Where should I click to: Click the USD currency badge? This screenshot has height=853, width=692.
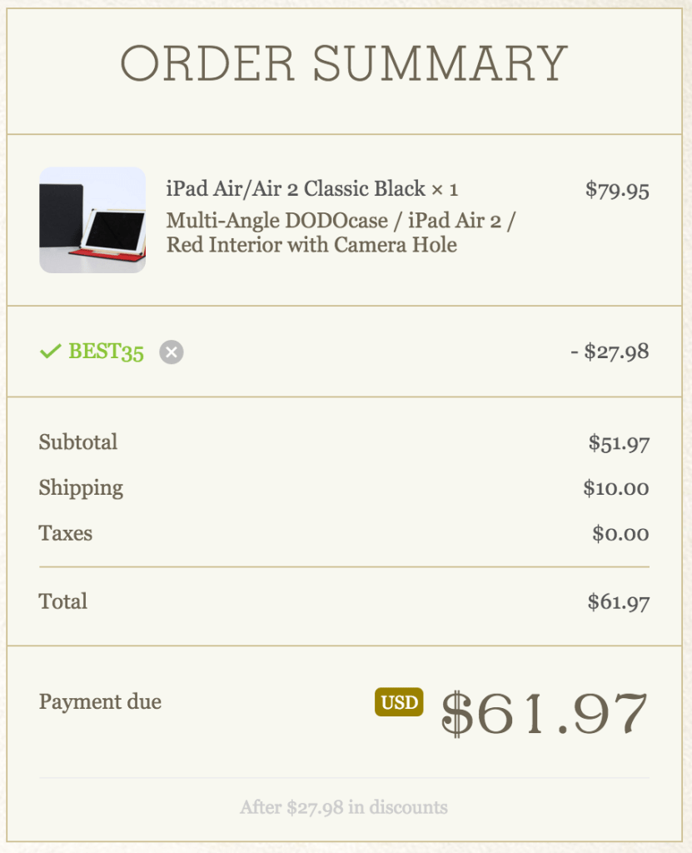pos(399,702)
